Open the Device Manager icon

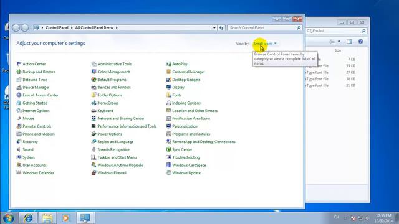pyautogui.click(x=19, y=87)
